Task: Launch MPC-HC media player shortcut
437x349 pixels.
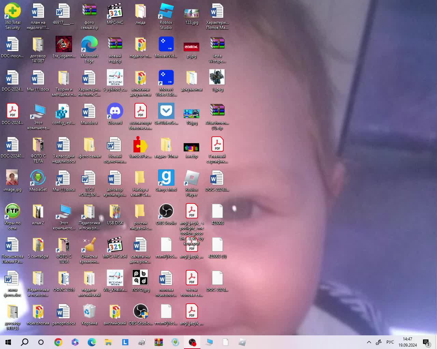Action: pyautogui.click(x=115, y=14)
